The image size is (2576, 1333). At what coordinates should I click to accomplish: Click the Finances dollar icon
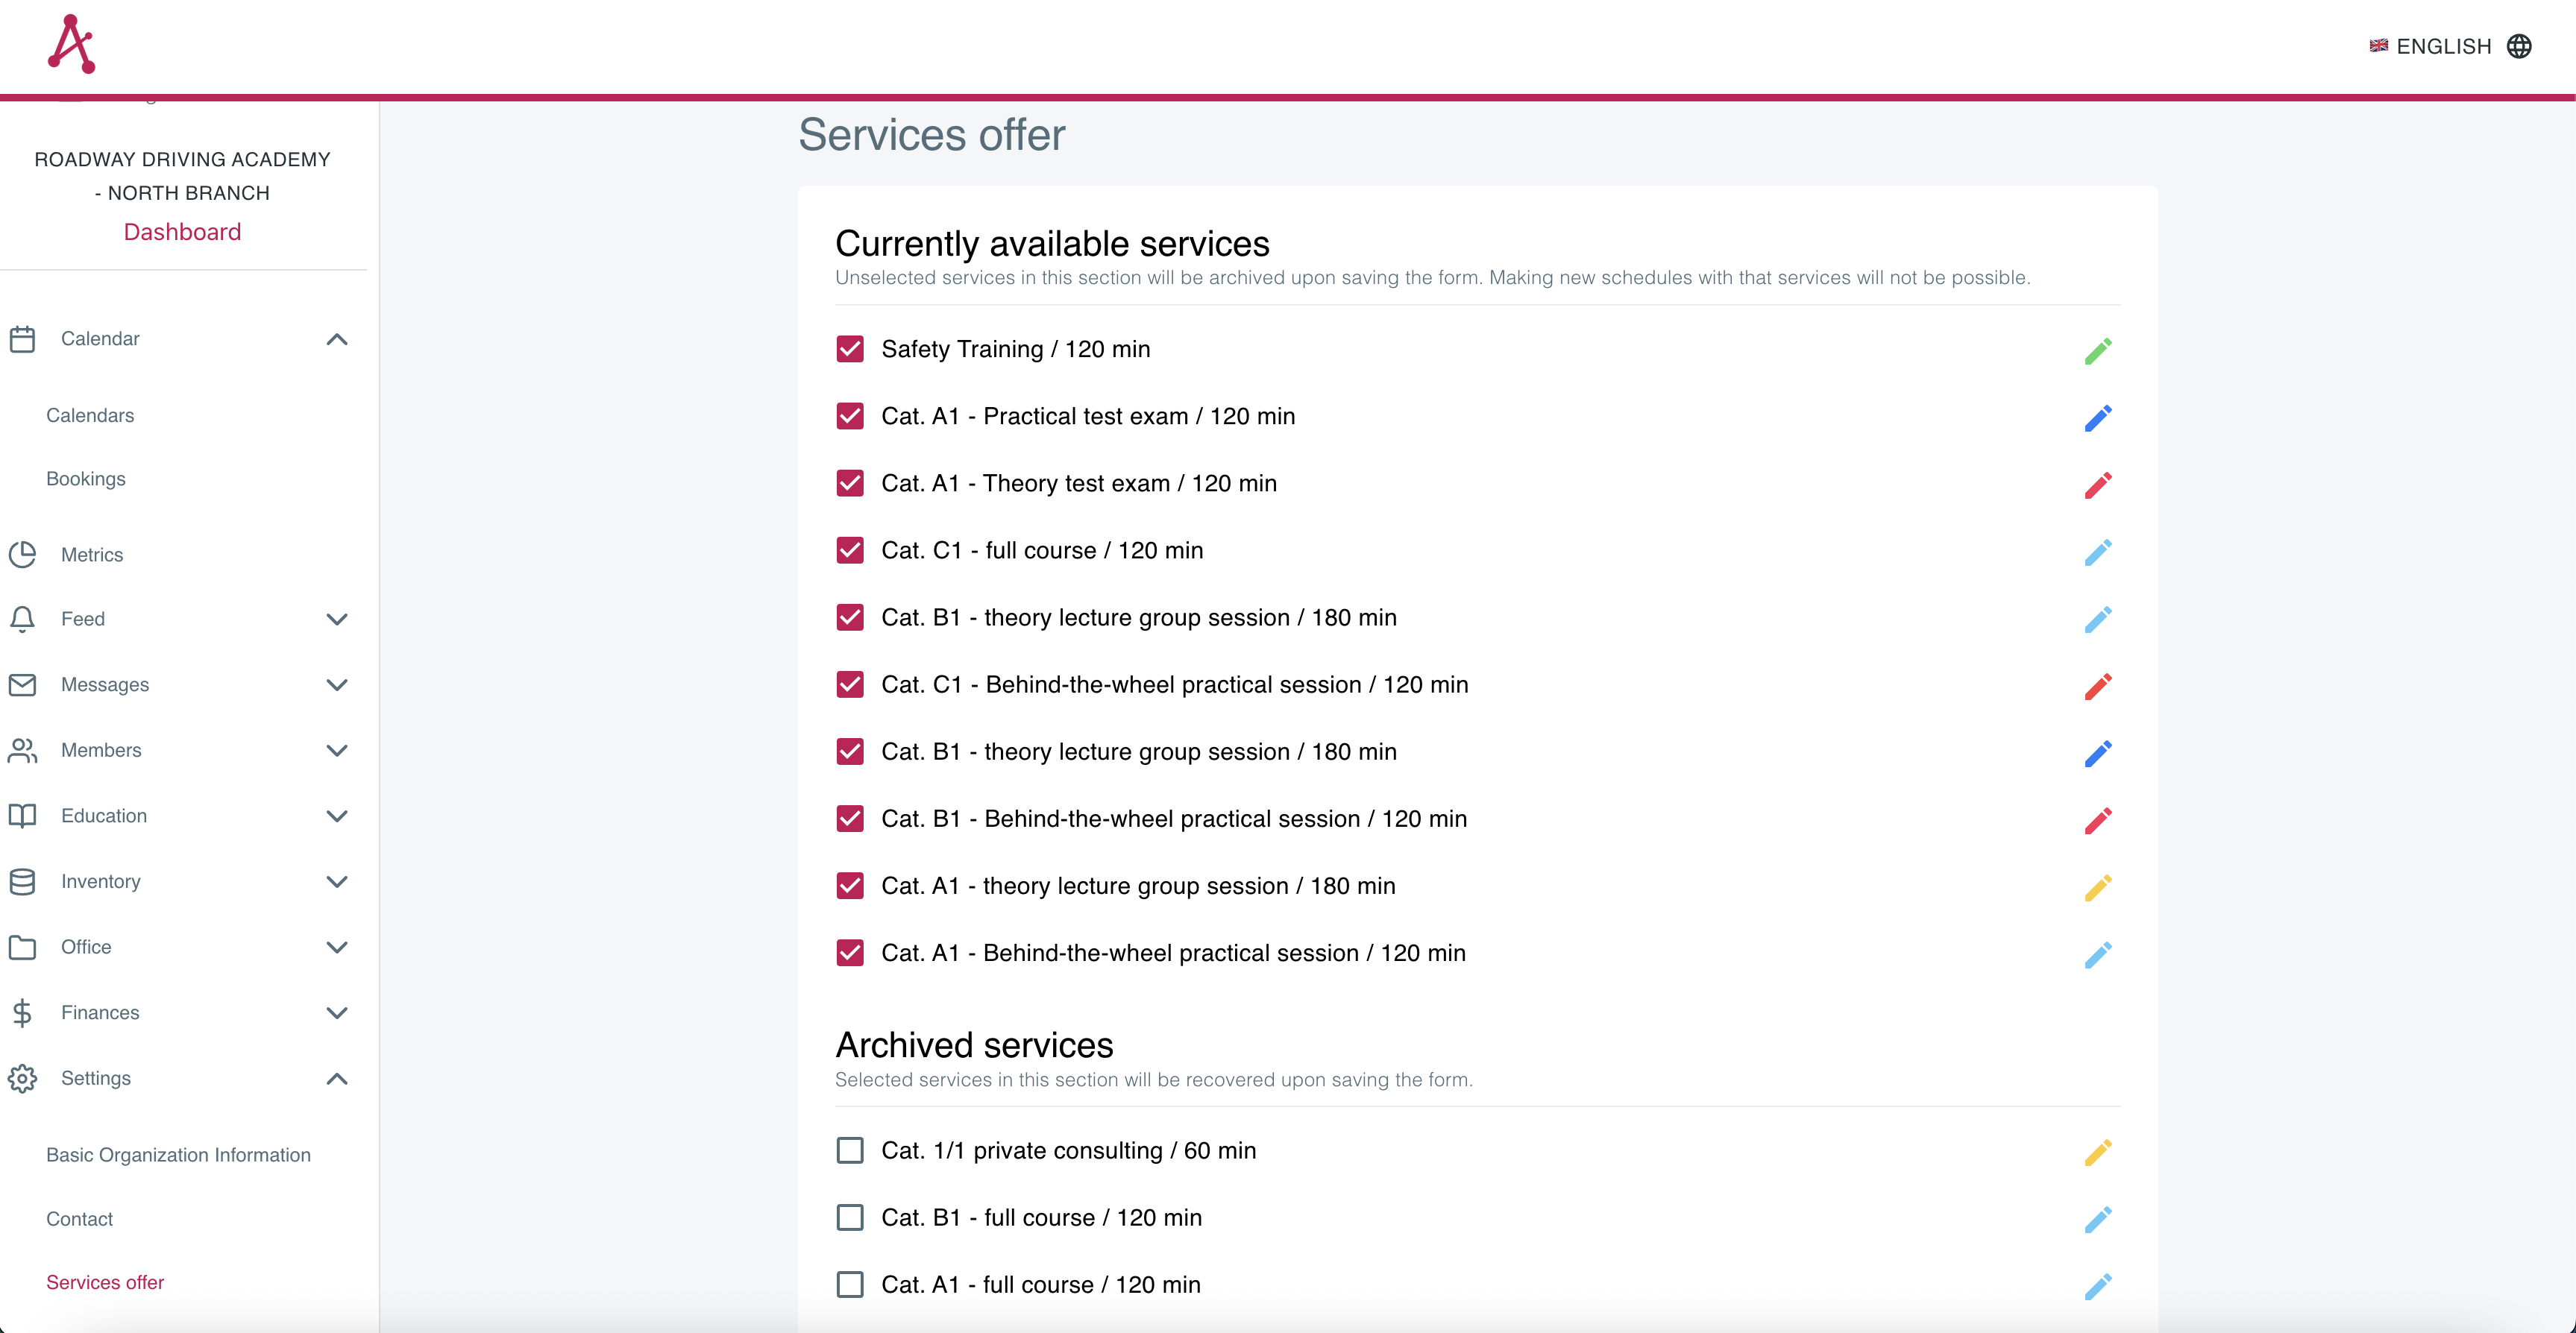pyautogui.click(x=23, y=1012)
